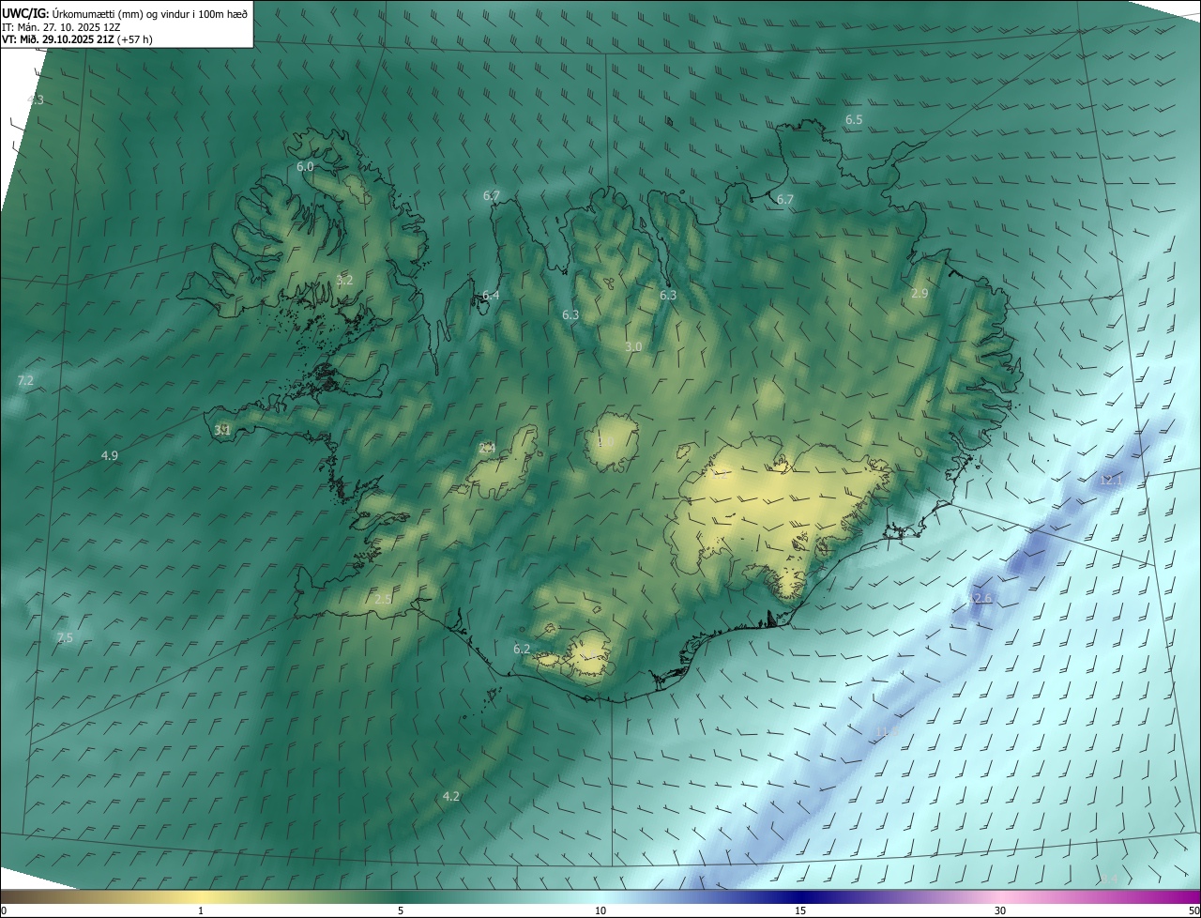Select the 3.1 value label
The width and height of the screenshot is (1201, 918).
222,430
